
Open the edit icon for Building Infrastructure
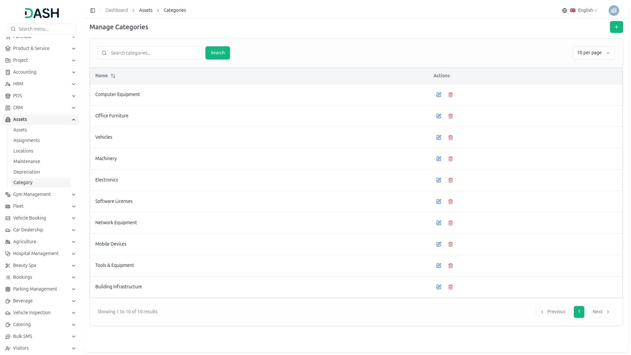439,287
